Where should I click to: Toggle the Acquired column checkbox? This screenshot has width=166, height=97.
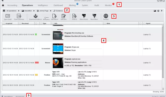pos(4,24)
